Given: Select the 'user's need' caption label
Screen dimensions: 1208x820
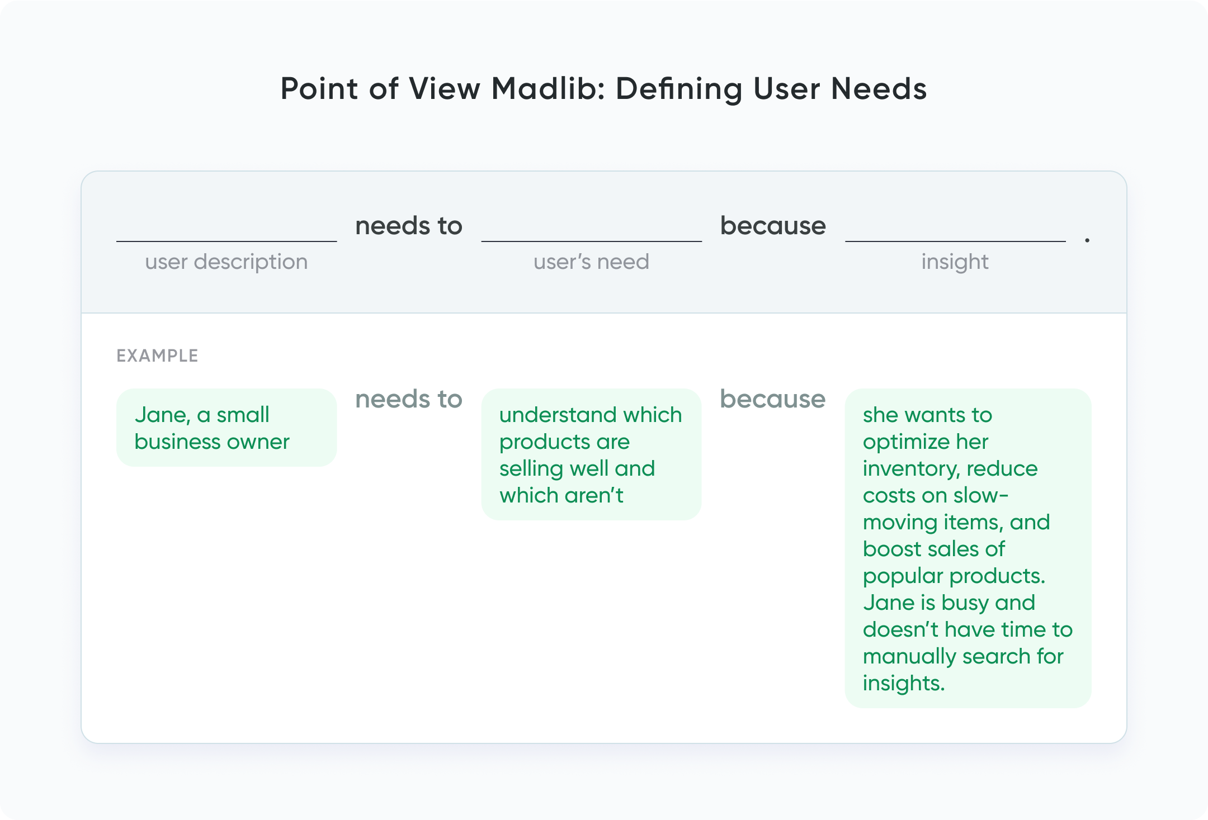Looking at the screenshot, I should pos(591,262).
